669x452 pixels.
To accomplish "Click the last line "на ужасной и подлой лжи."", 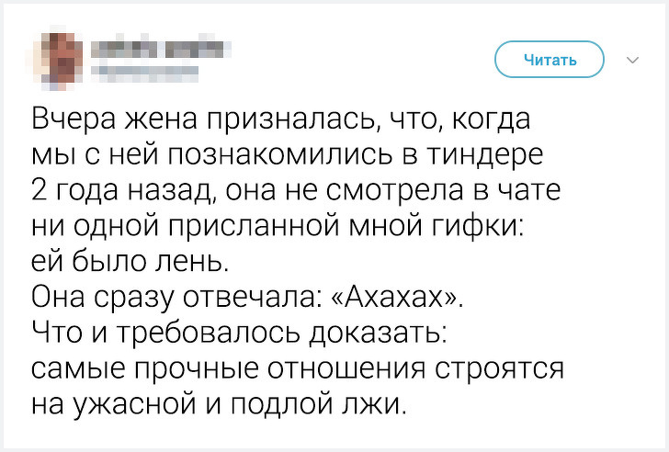I will click(x=219, y=404).
